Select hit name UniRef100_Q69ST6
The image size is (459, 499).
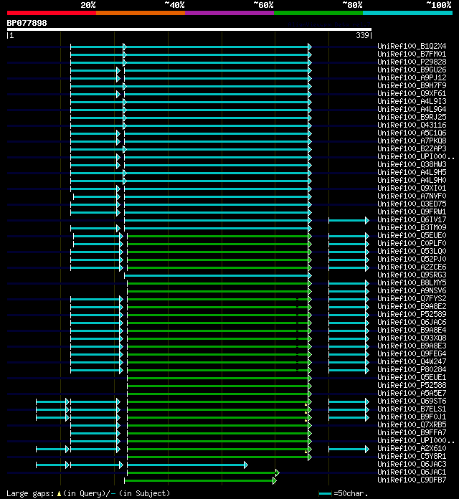[412, 401]
